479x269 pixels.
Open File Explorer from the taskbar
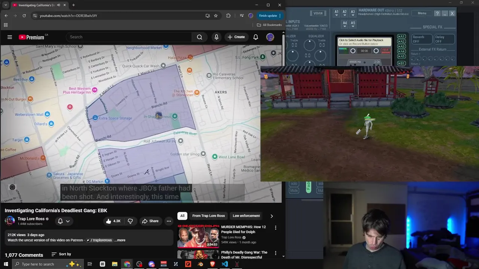115,264
